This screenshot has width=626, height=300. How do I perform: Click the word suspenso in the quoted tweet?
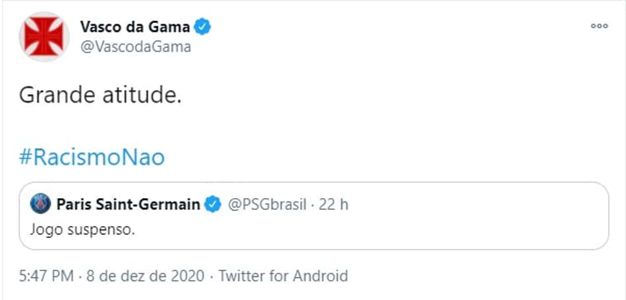98,231
